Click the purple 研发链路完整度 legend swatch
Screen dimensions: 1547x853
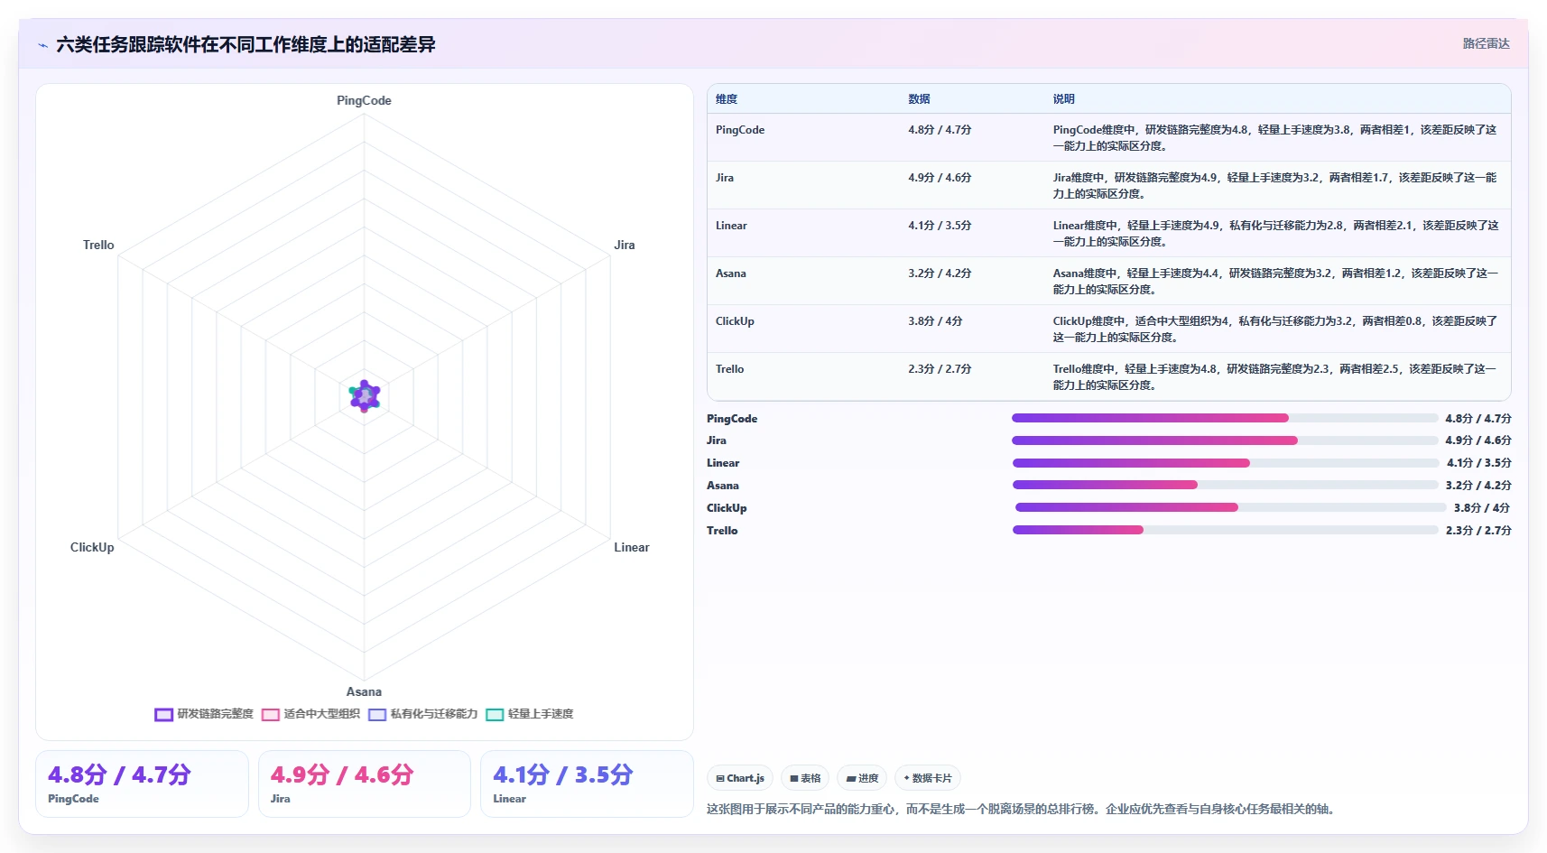coord(163,715)
